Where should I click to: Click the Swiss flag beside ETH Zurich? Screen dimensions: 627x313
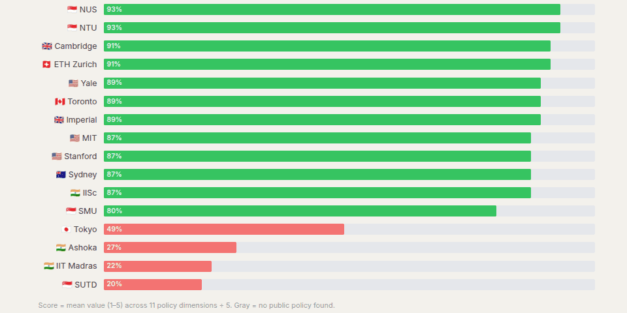46,65
